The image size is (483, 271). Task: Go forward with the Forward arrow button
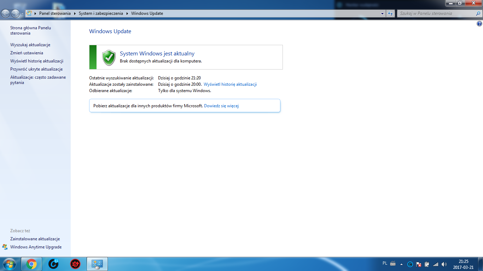pyautogui.click(x=16, y=13)
